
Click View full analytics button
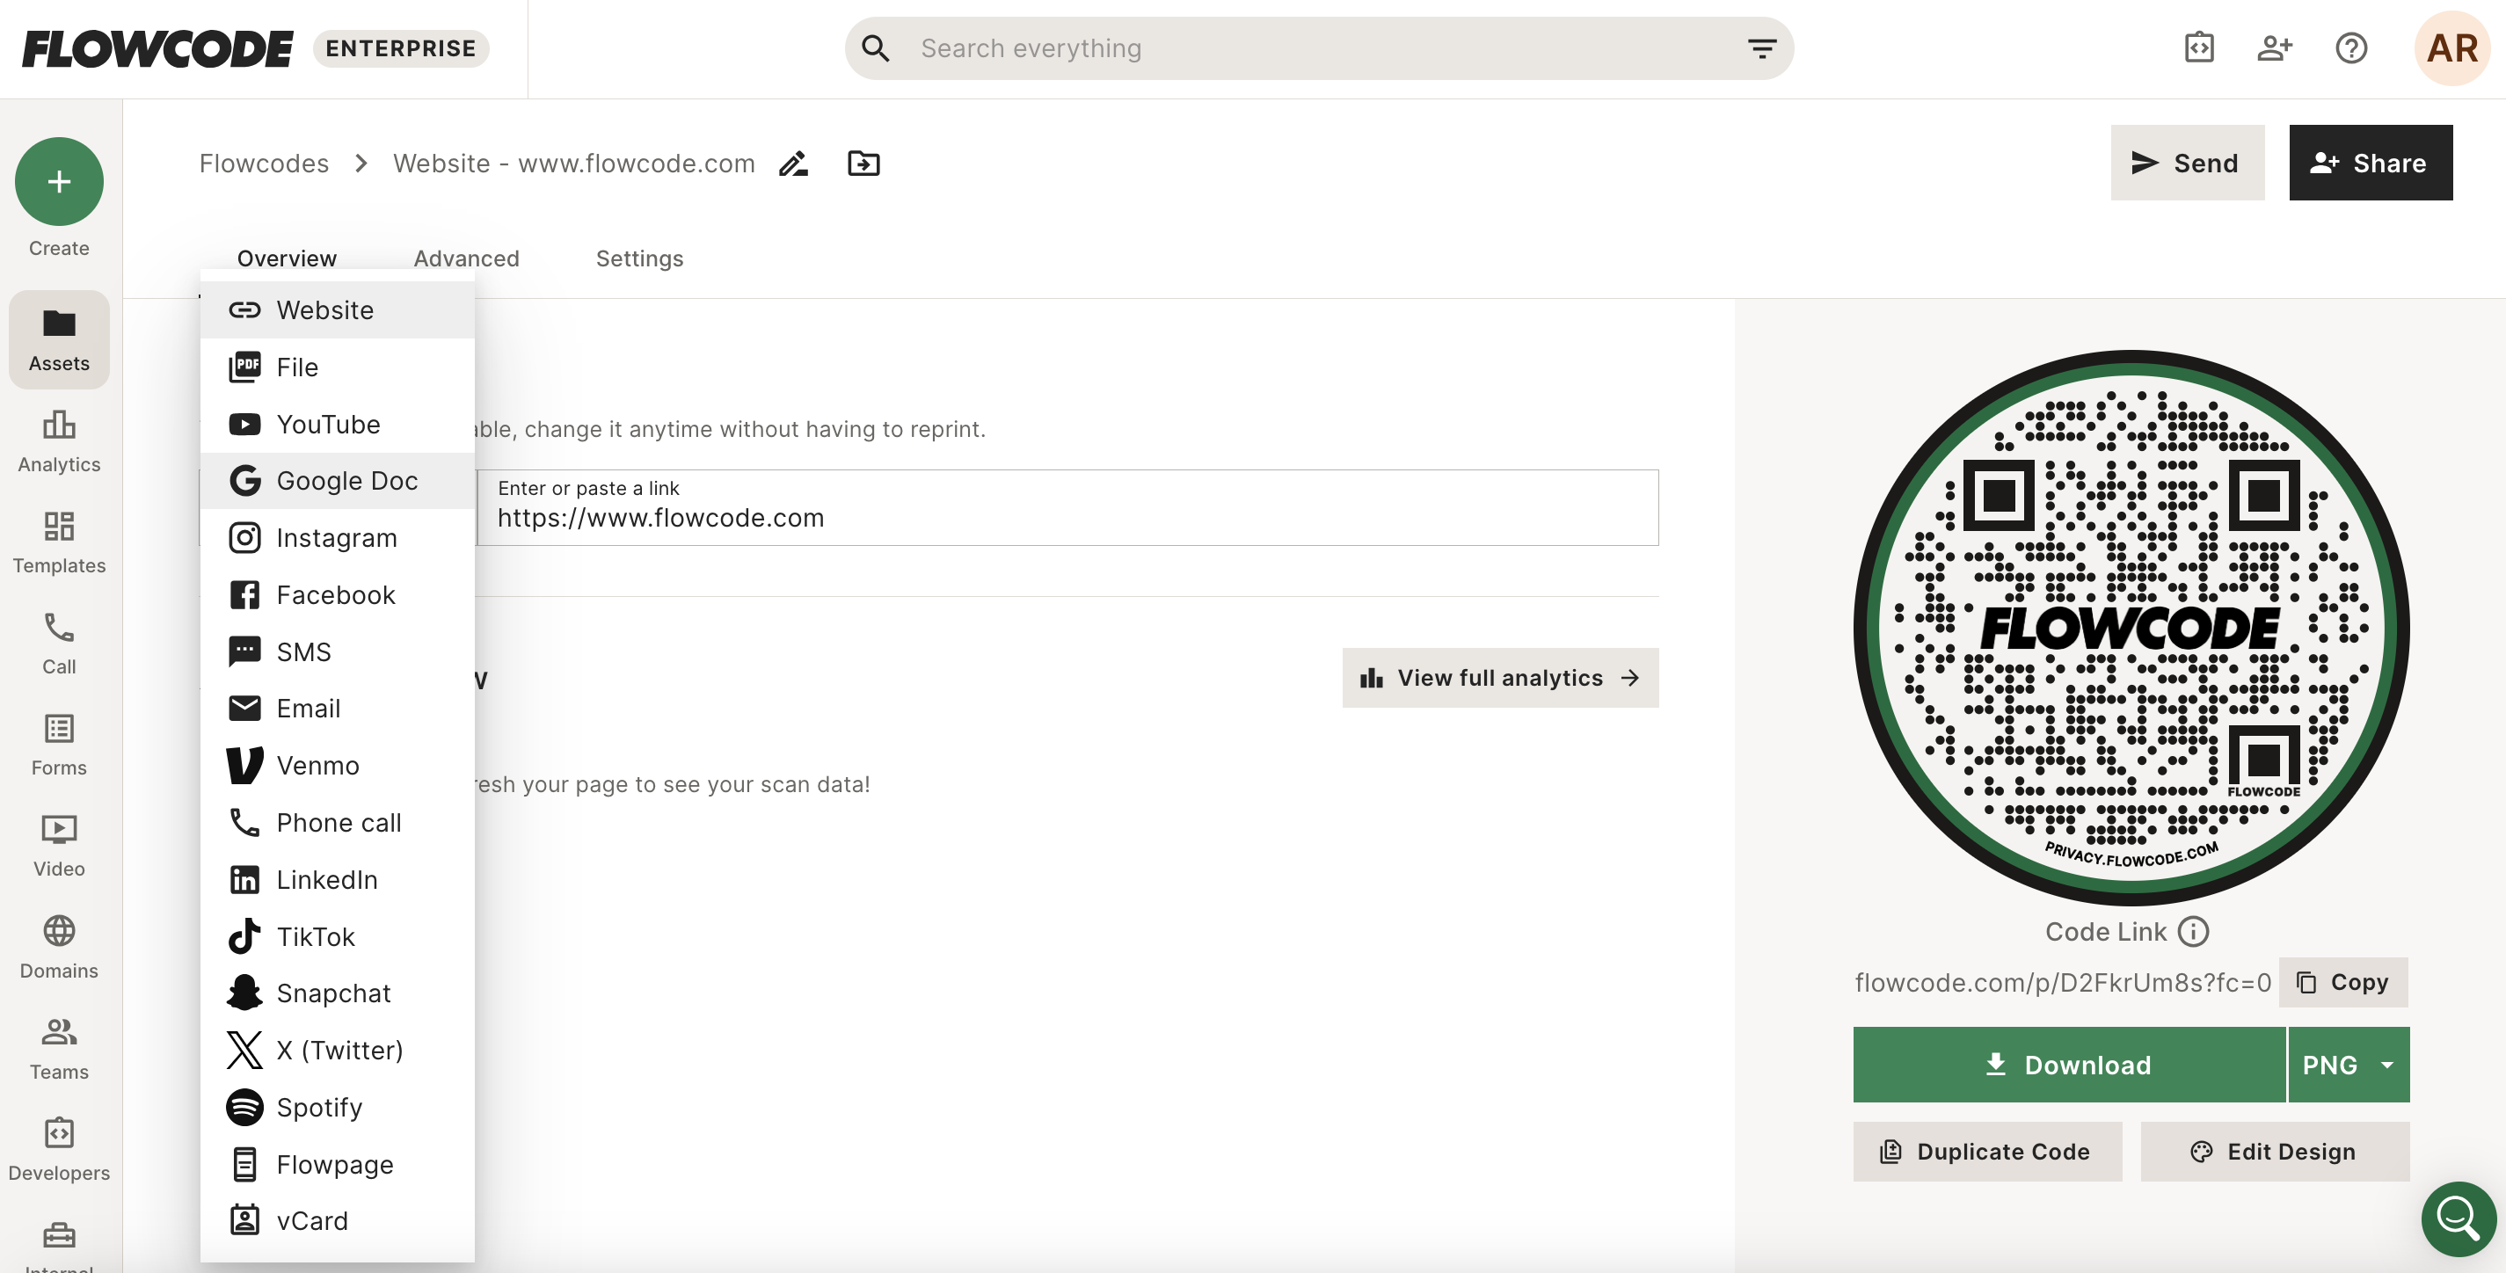1499,678
